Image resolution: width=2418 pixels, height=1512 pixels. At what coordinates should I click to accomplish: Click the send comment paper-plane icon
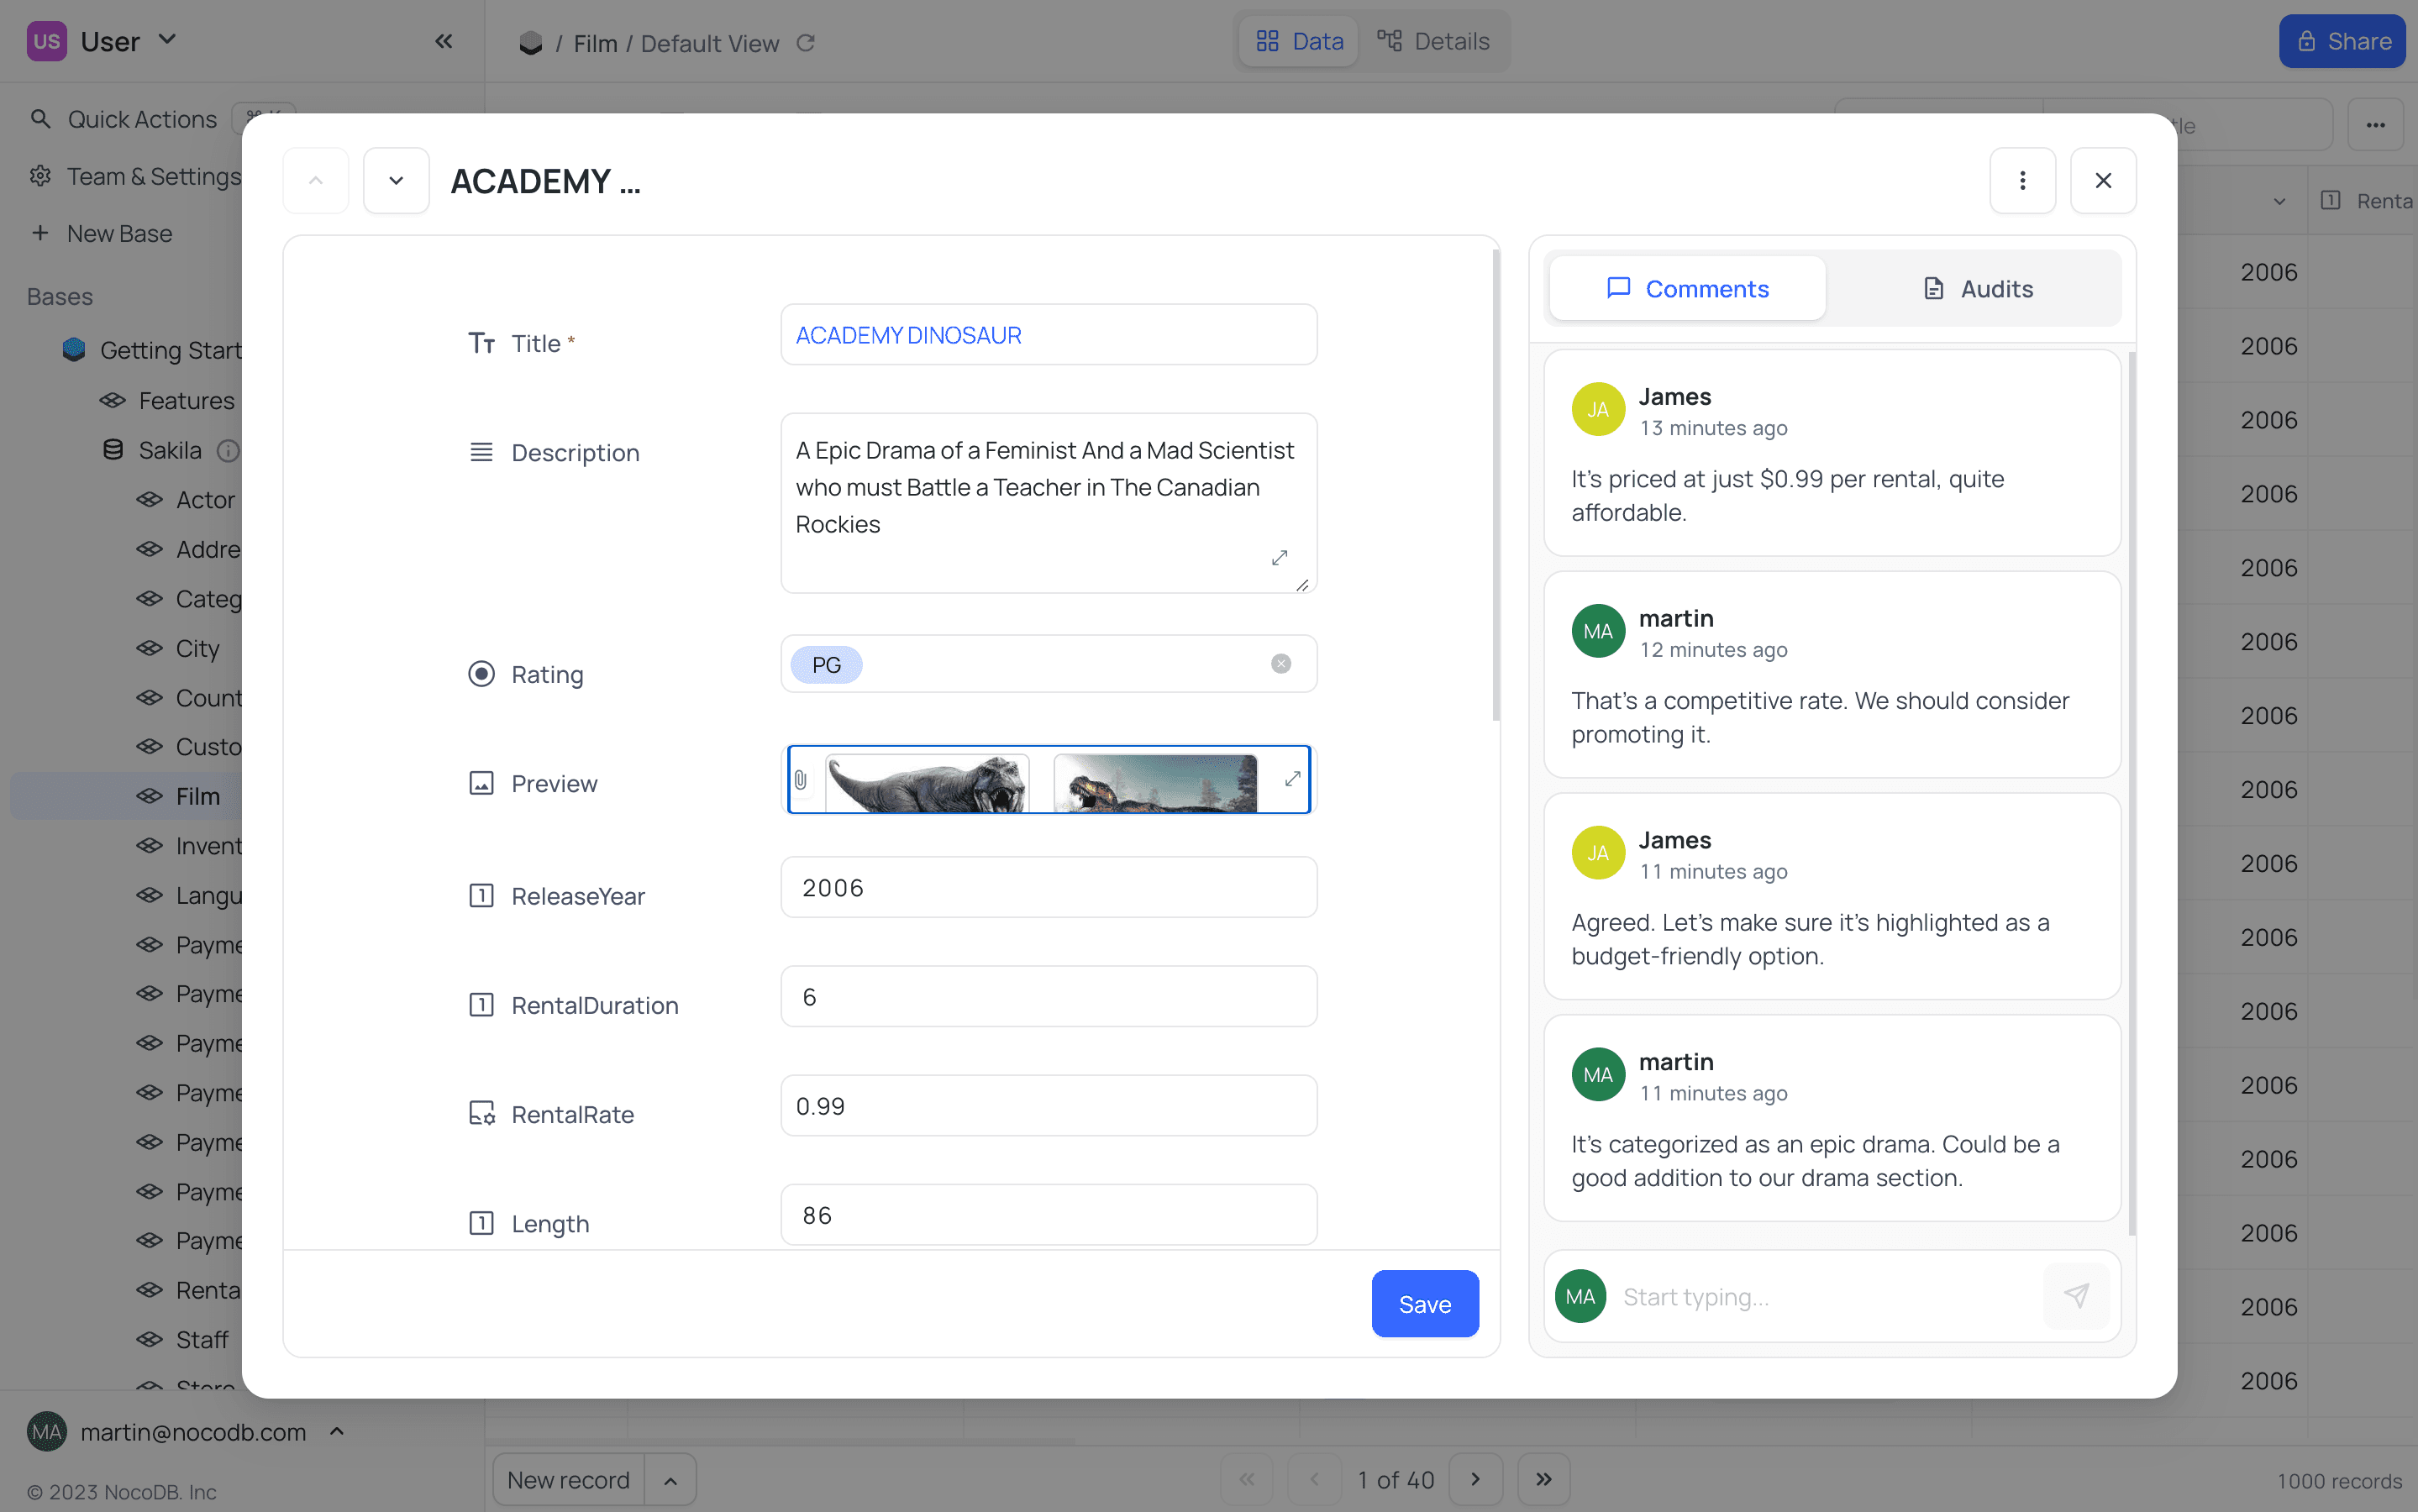click(x=2076, y=1296)
